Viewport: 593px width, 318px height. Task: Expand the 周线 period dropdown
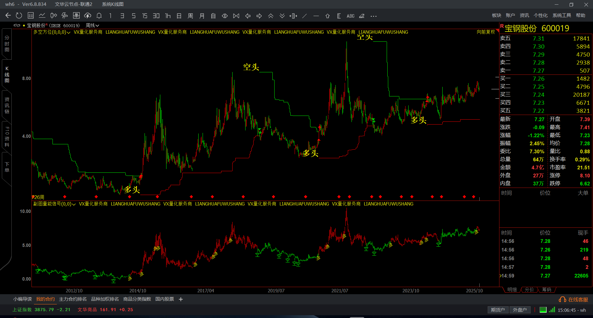click(x=92, y=25)
